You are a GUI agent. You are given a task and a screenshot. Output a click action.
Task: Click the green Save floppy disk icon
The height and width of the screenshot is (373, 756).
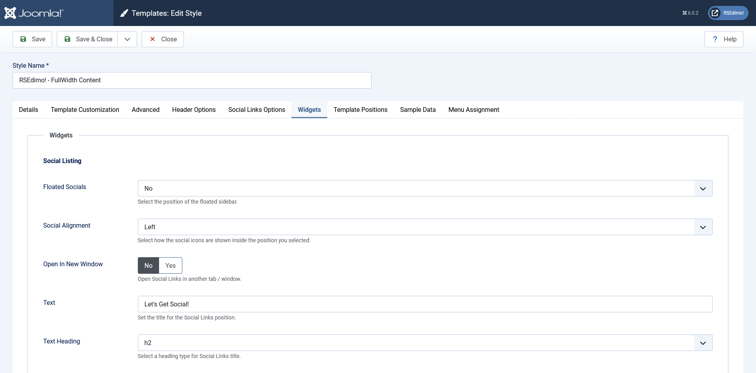(23, 39)
